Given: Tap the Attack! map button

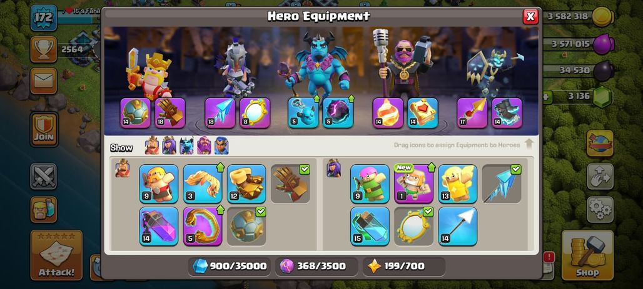Looking at the screenshot, I should point(56,255).
